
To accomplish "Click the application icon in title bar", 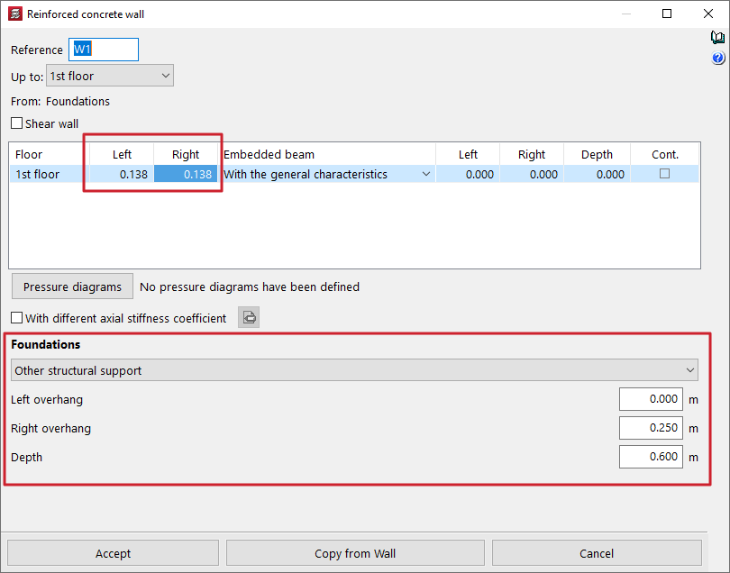I will coord(14,14).
